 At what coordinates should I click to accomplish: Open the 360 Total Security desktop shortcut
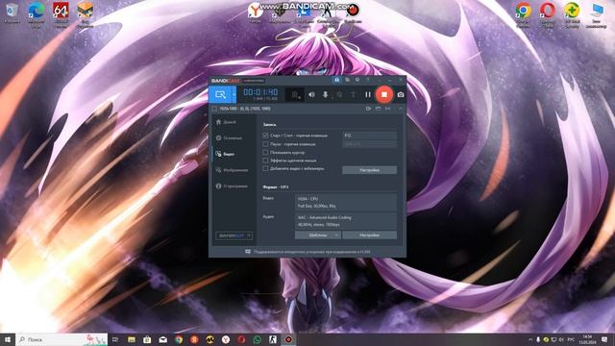(x=572, y=14)
